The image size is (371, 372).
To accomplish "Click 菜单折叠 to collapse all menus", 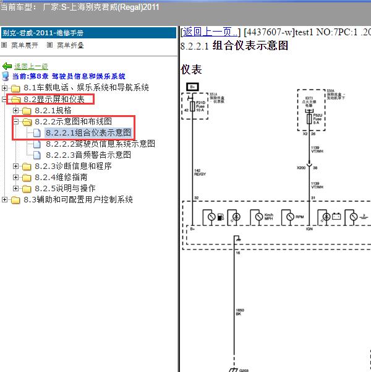I will 70,45.
